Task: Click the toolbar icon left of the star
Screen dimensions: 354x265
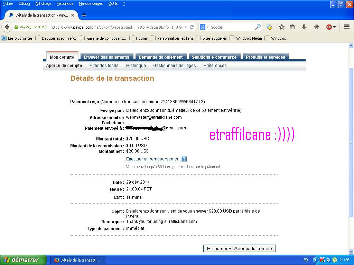Action: [x=269, y=27]
